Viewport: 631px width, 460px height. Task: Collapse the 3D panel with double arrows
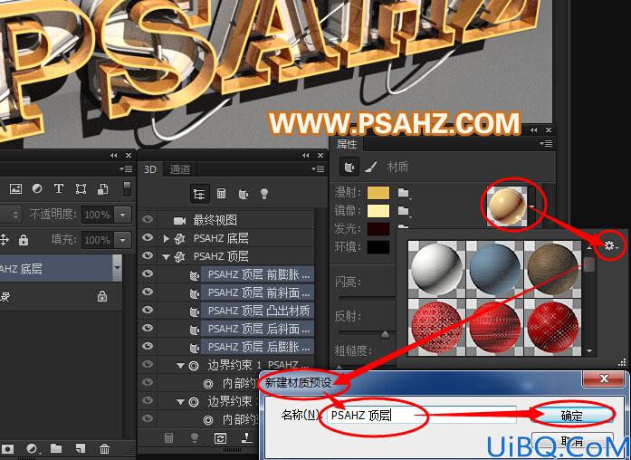point(306,156)
